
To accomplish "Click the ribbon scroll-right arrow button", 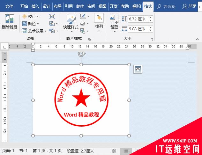I will (x=200, y=7).
